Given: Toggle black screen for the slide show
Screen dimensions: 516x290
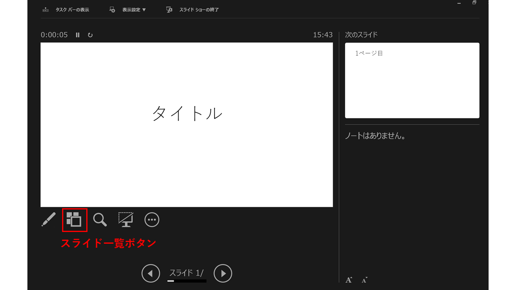Looking at the screenshot, I should (x=126, y=220).
